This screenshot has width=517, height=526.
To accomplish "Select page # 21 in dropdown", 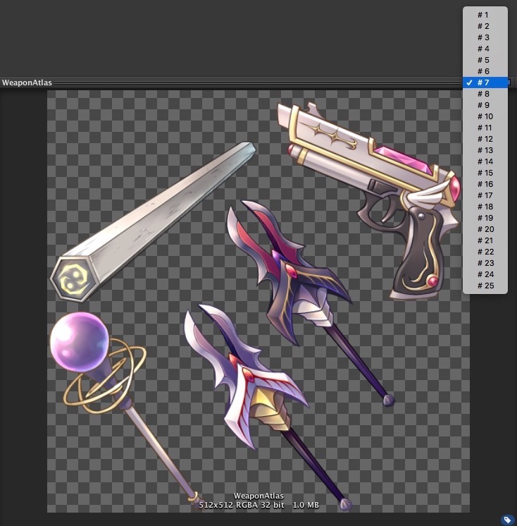I will 485,240.
